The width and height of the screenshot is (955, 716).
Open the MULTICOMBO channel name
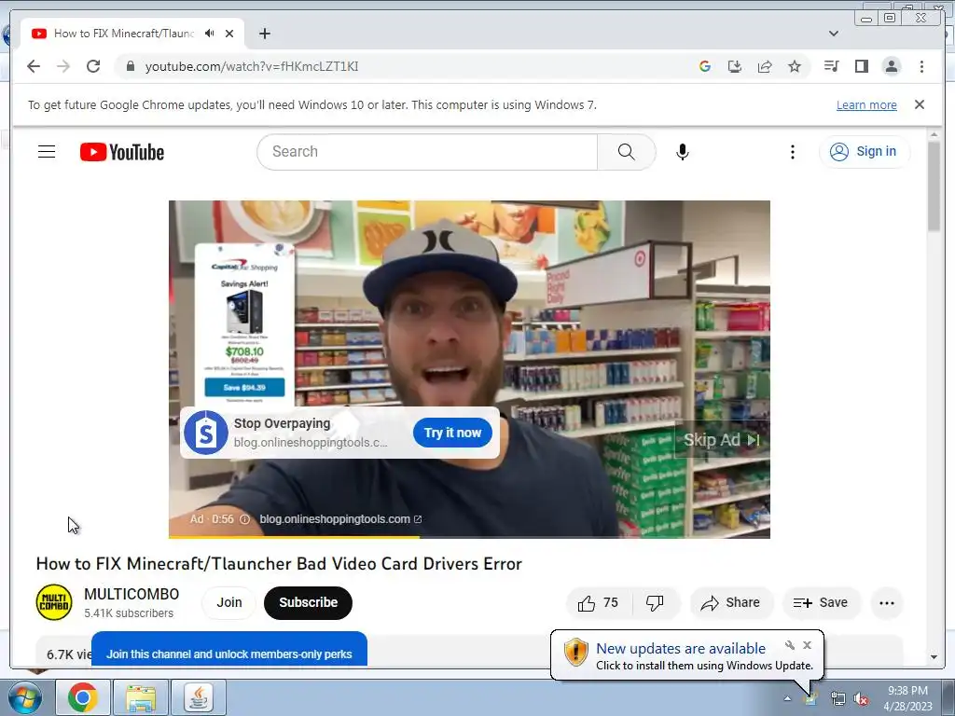[x=131, y=594]
